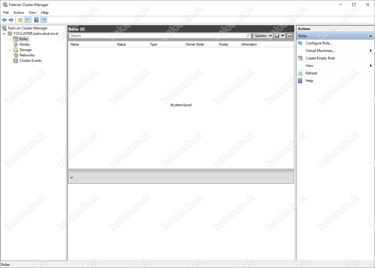Open the Virtual Machines submenu arrow
The height and width of the screenshot is (268, 375).
[x=371, y=51]
